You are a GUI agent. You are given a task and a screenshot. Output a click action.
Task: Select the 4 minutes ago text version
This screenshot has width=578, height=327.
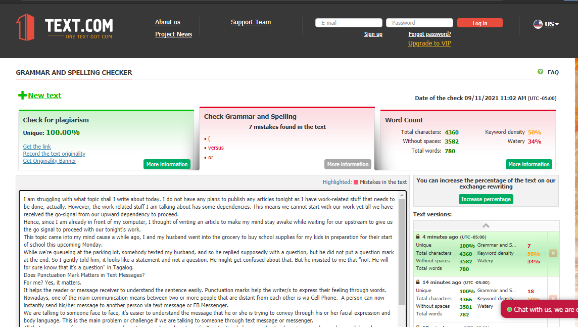[x=480, y=254]
